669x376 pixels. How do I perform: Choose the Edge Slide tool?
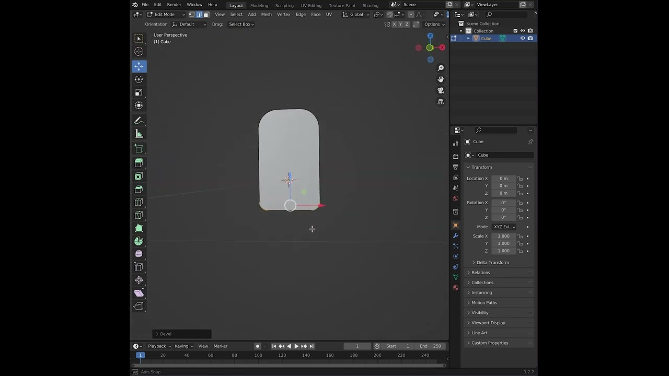click(x=139, y=267)
